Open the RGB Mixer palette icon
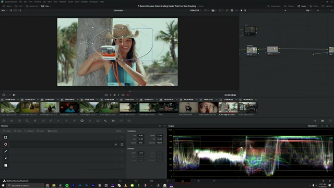Viewport: 334px width, 188px height. pyautogui.click(x=35, y=121)
